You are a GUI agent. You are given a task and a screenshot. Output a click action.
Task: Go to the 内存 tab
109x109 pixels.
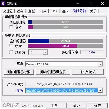click(x=43, y=11)
